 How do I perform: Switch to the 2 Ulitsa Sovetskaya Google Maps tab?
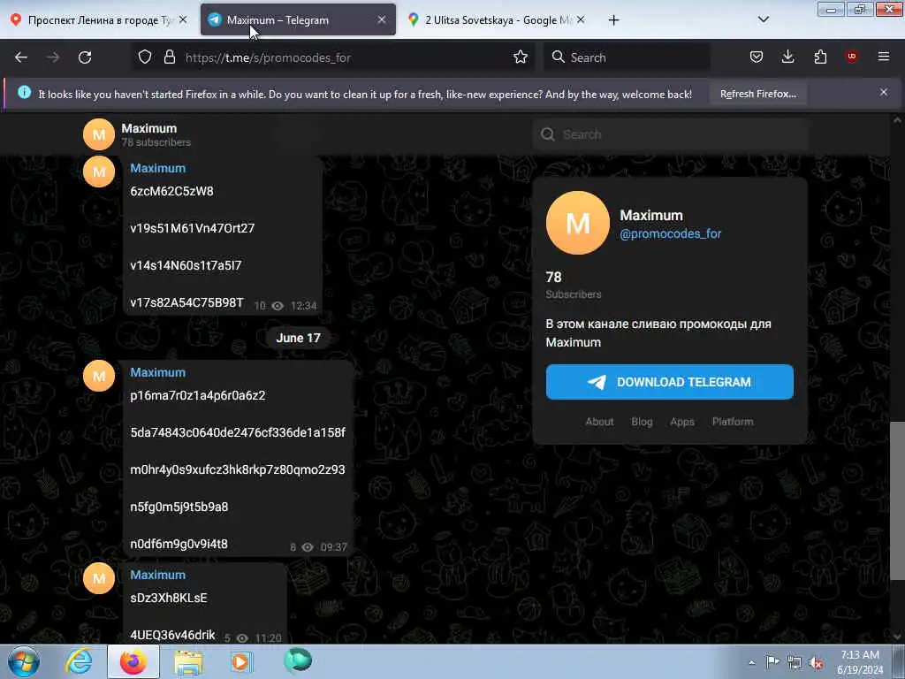click(x=498, y=20)
